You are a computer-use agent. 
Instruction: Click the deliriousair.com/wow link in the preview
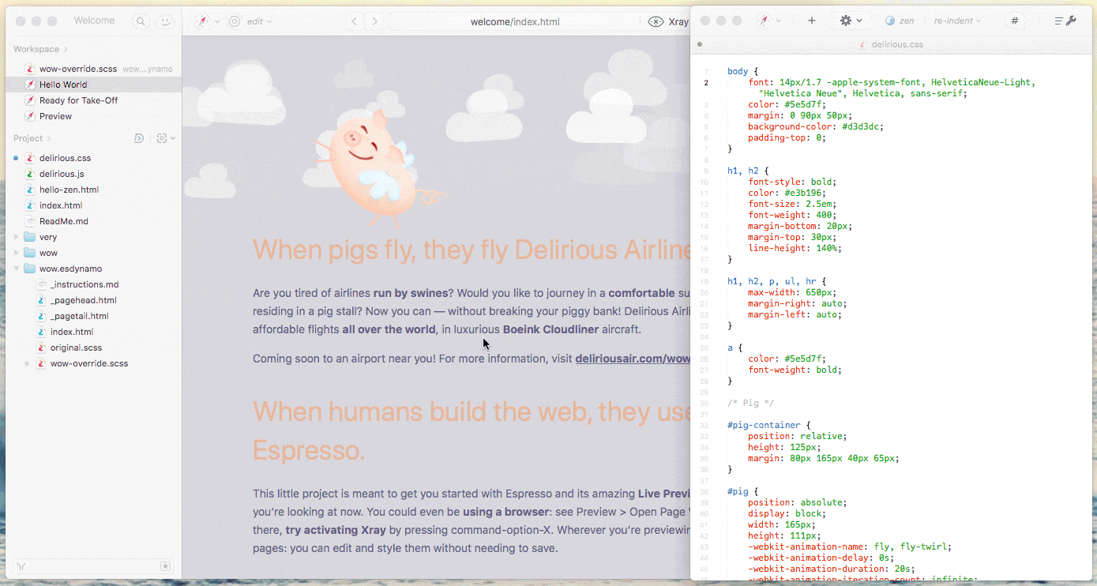pos(633,359)
